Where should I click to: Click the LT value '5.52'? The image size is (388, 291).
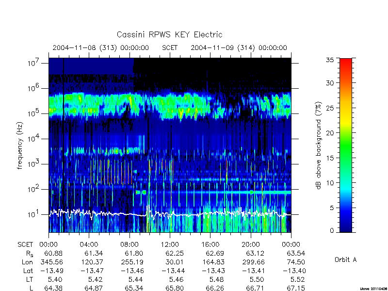point(297,279)
